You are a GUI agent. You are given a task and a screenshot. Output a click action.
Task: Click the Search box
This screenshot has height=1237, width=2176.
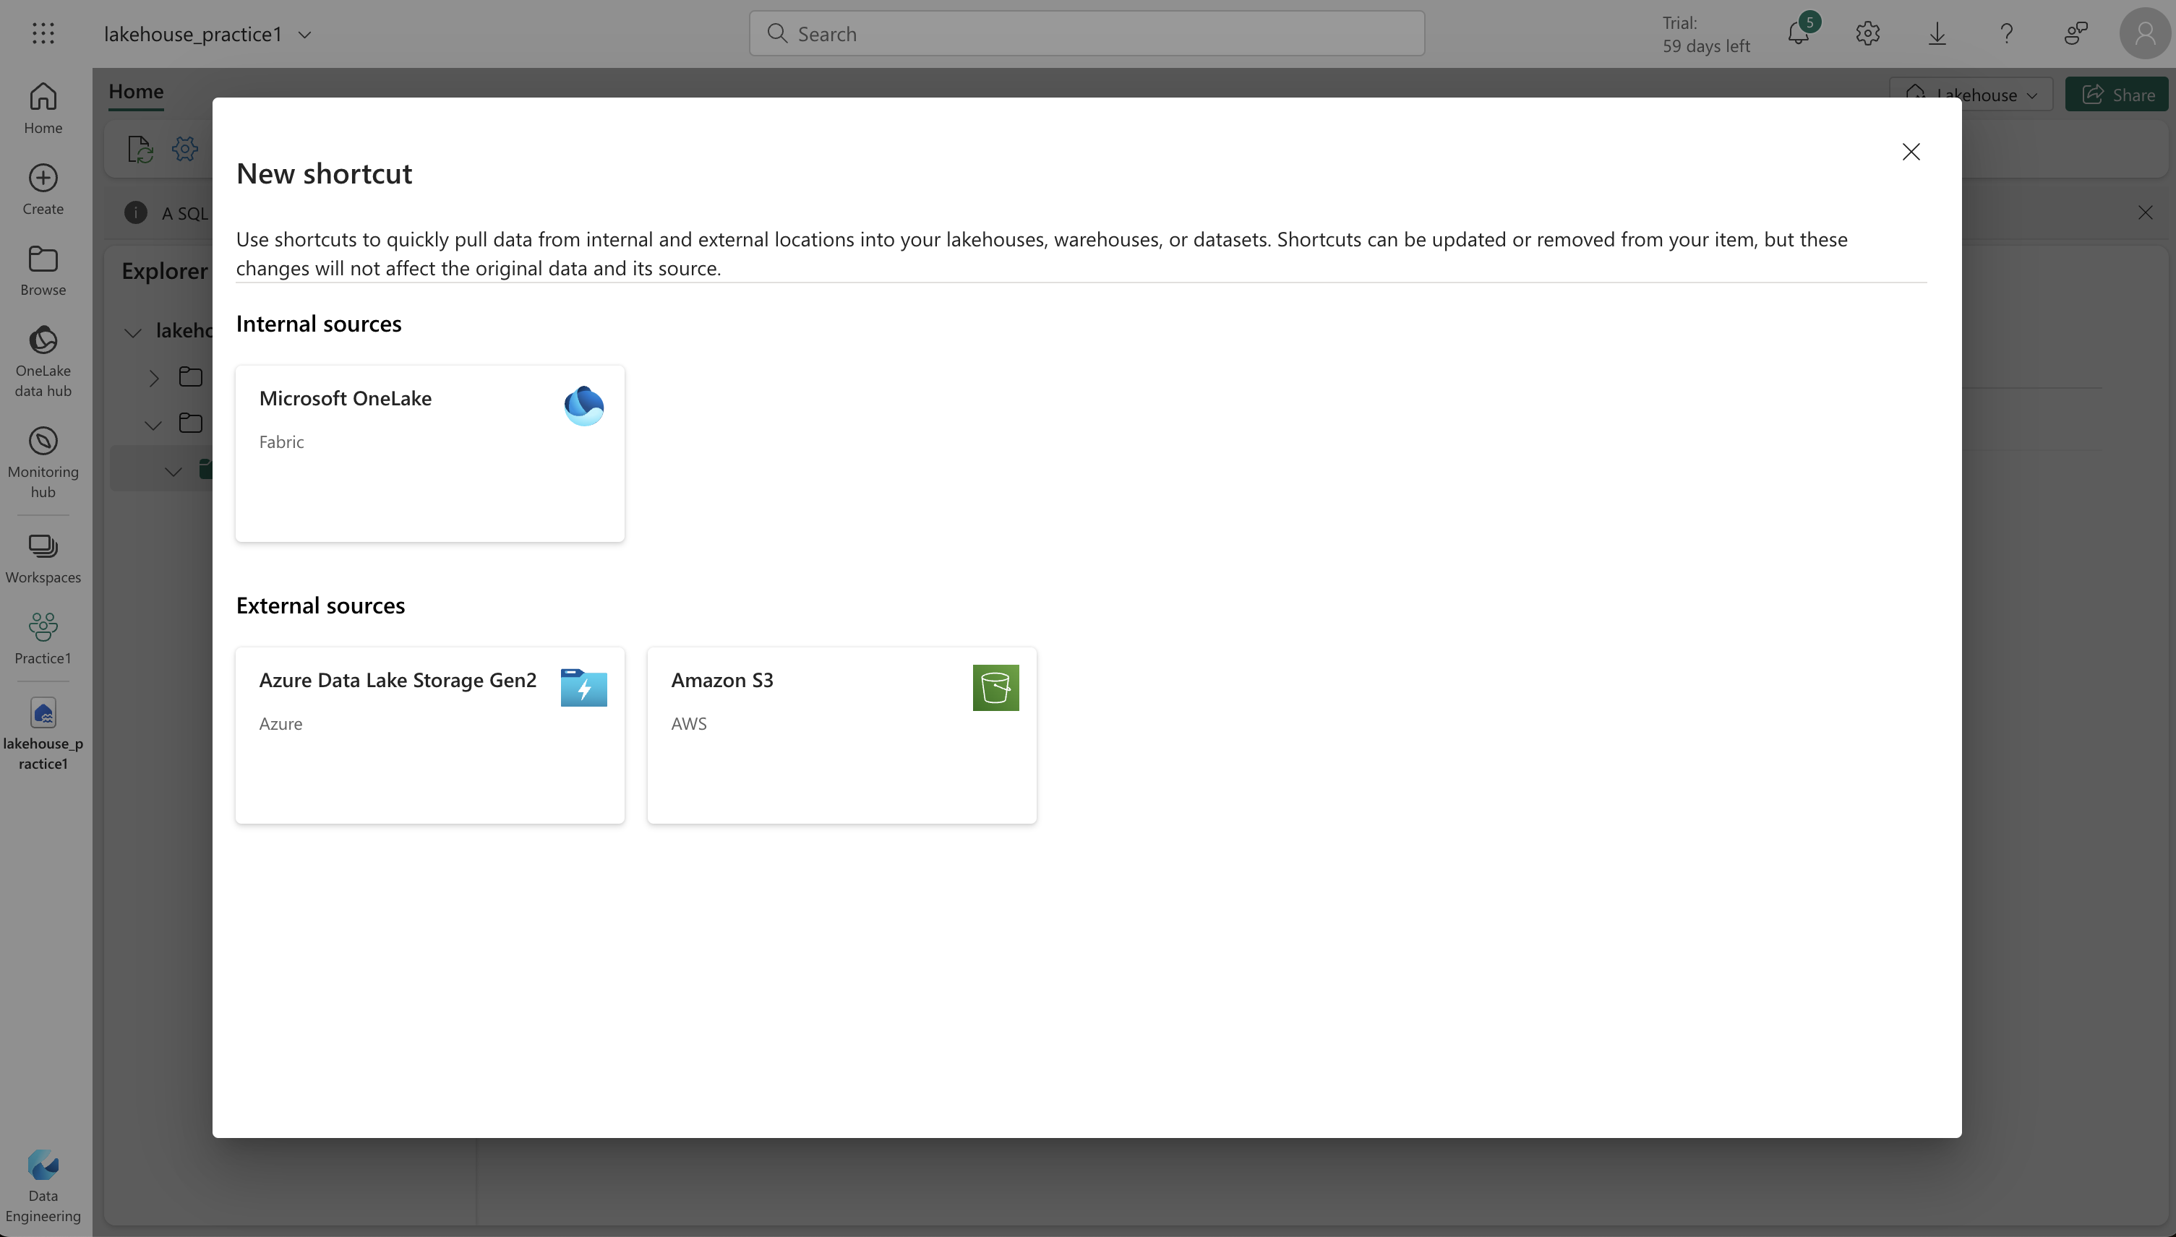(1087, 33)
